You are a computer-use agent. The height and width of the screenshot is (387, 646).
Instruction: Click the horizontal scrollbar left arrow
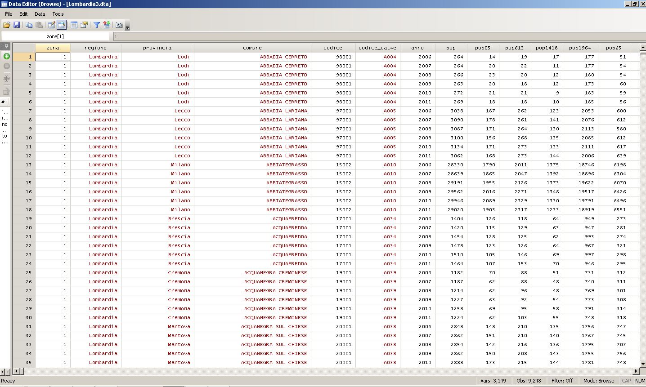click(16, 371)
